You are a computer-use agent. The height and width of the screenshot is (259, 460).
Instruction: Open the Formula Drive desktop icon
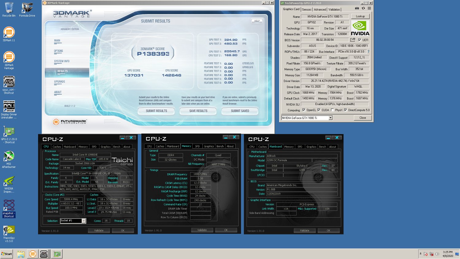click(x=27, y=10)
